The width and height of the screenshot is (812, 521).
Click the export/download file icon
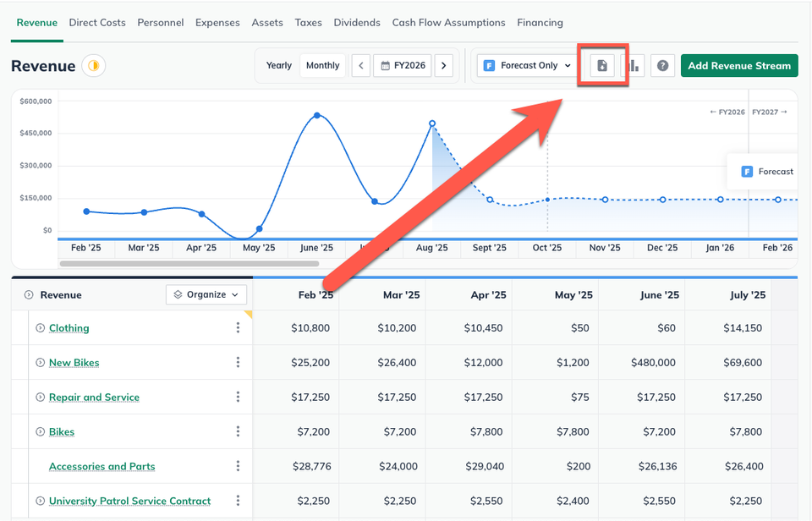coord(601,66)
